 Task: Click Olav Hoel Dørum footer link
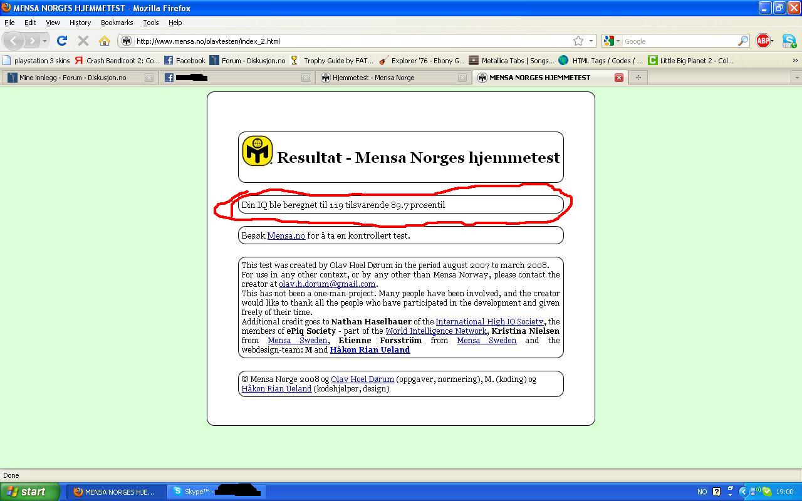(x=362, y=379)
